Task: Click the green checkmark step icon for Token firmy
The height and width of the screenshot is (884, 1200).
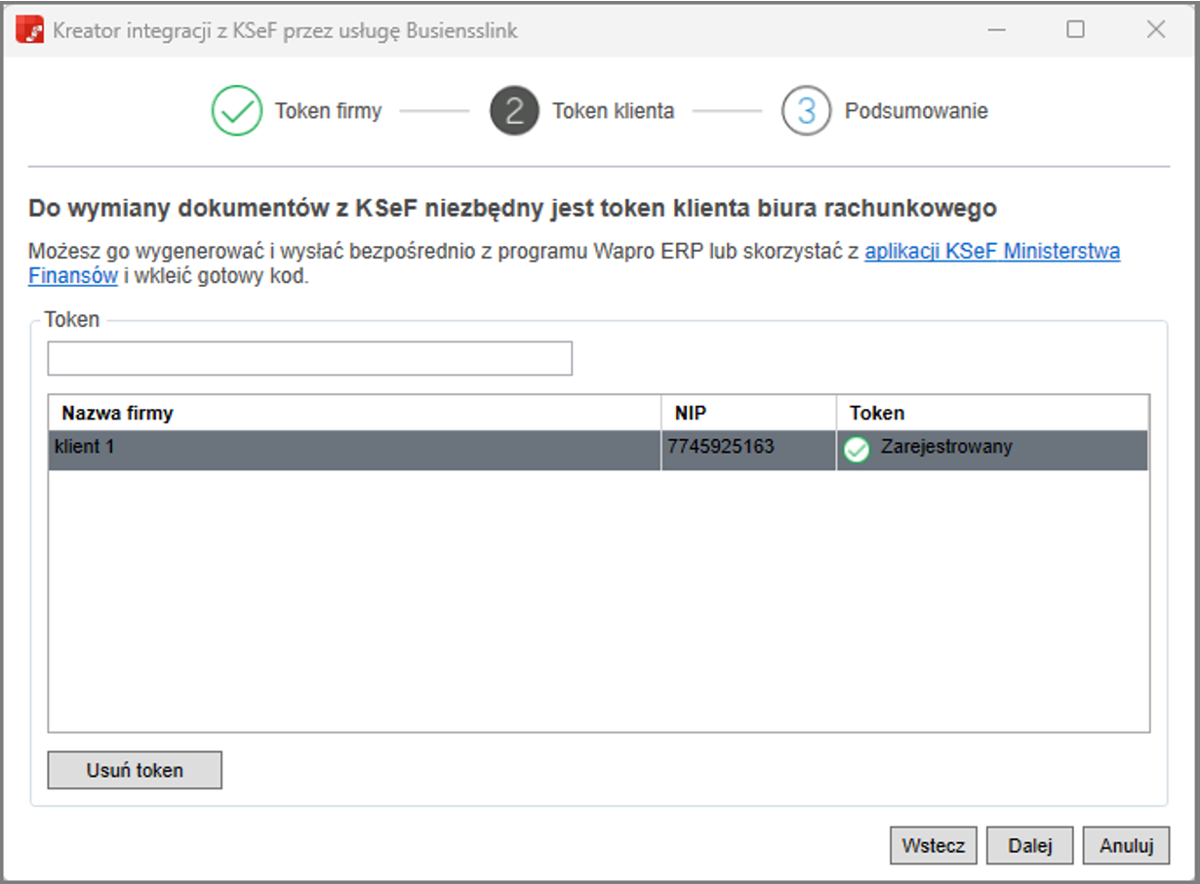Action: (x=236, y=111)
